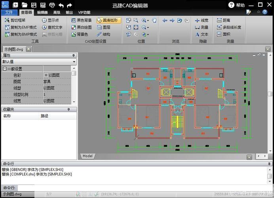The image size is (274, 198).
Task: Toggle 文本 text visibility
Action: click(x=202, y=34)
